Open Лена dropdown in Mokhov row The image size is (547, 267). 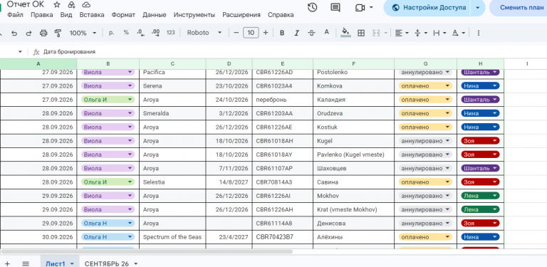click(480, 196)
